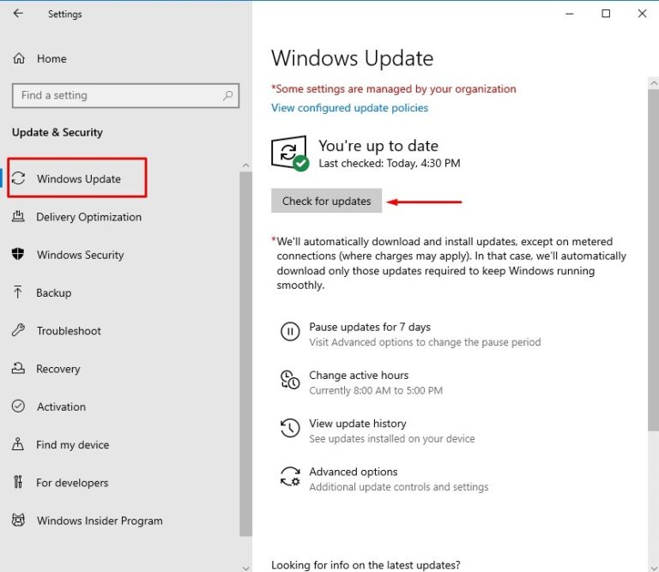Click the Troubleshoot wrench icon

tap(18, 330)
